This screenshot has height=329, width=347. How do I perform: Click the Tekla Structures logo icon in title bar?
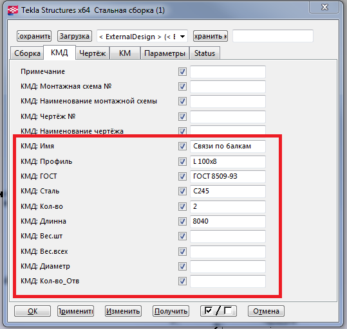coord(13,10)
